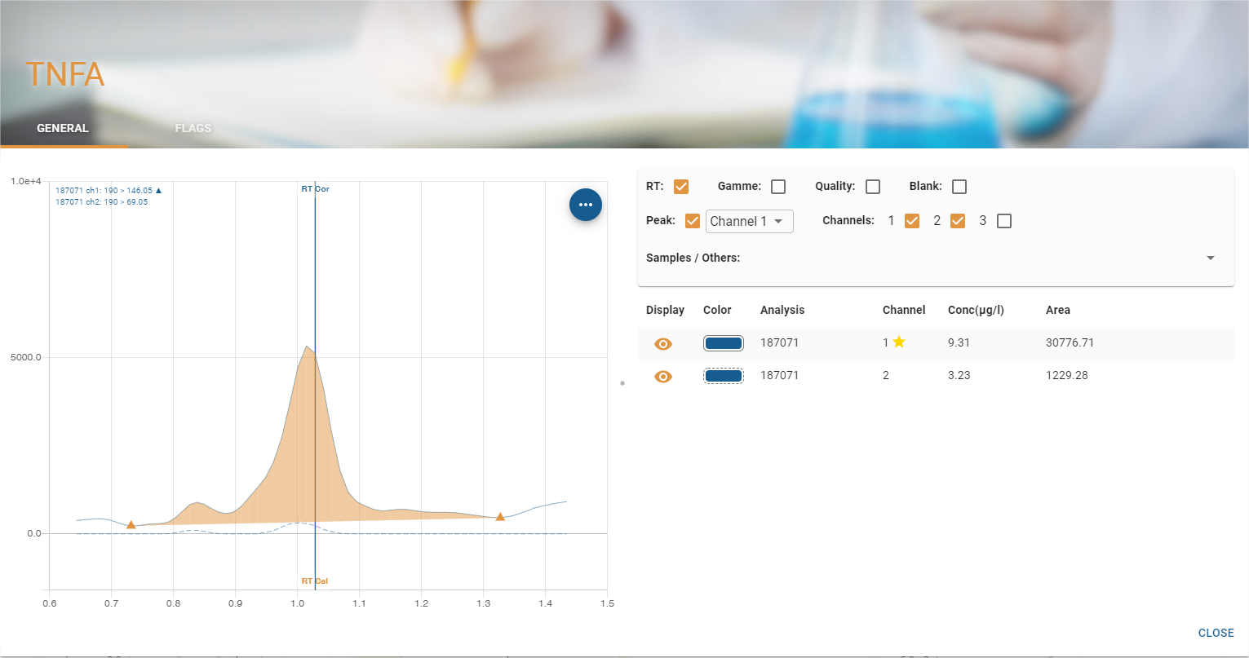Screen dimensions: 1249x658
Task: Enable channel 3 checkbox
Action: tap(1004, 221)
